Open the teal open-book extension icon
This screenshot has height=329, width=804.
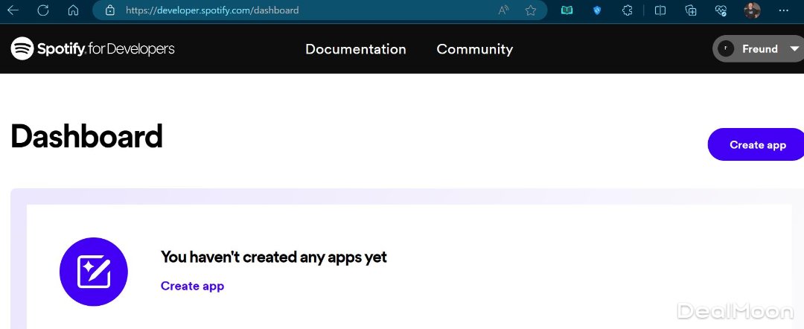[567, 10]
